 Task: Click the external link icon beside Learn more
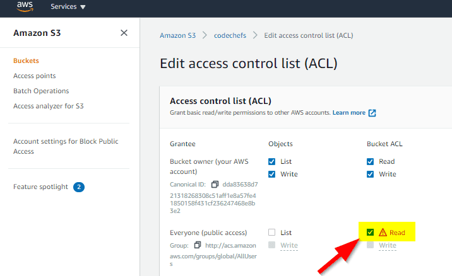point(372,113)
